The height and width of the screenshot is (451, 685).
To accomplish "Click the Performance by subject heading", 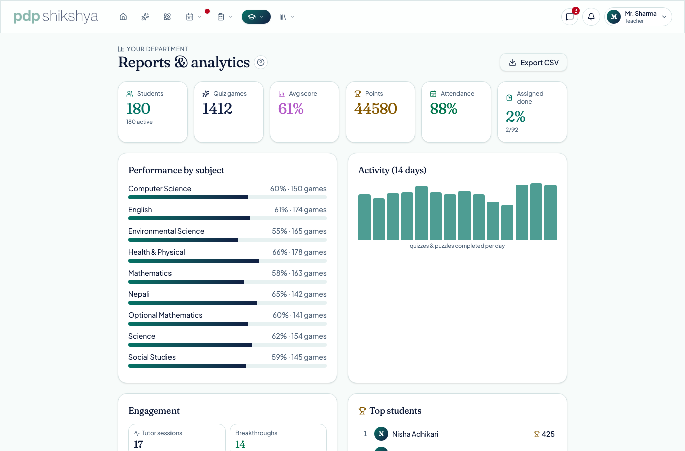I will tap(176, 170).
